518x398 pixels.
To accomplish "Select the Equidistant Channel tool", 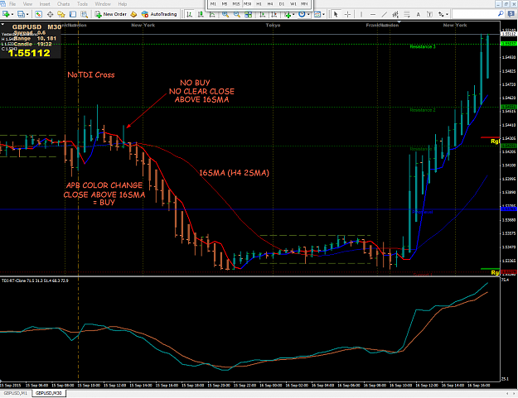I will tap(395, 14).
